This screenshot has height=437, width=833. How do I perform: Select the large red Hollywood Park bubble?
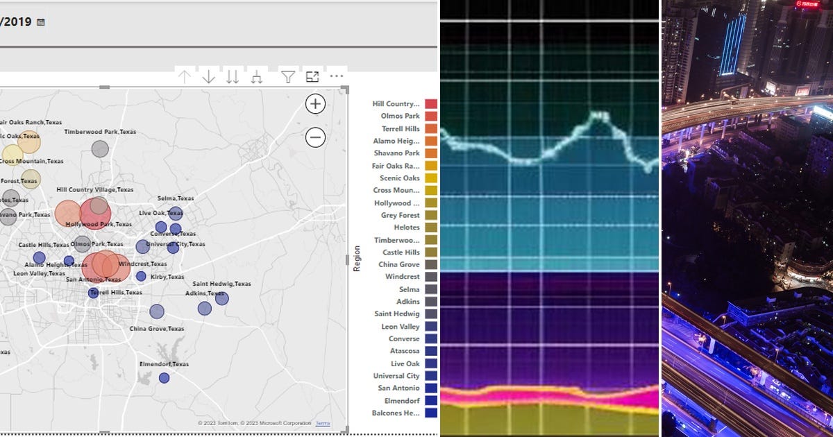point(96,213)
